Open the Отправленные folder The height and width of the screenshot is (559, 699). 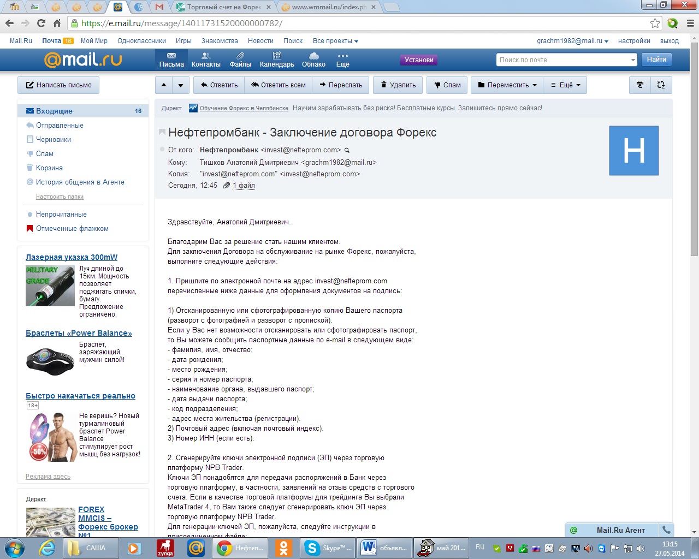[60, 126]
